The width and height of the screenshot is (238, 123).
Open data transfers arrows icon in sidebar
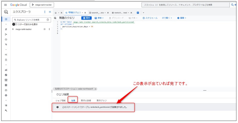pos(6,29)
